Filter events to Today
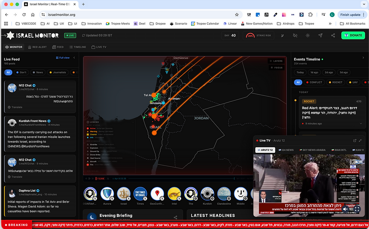The width and height of the screenshot is (369, 229). 300,72
